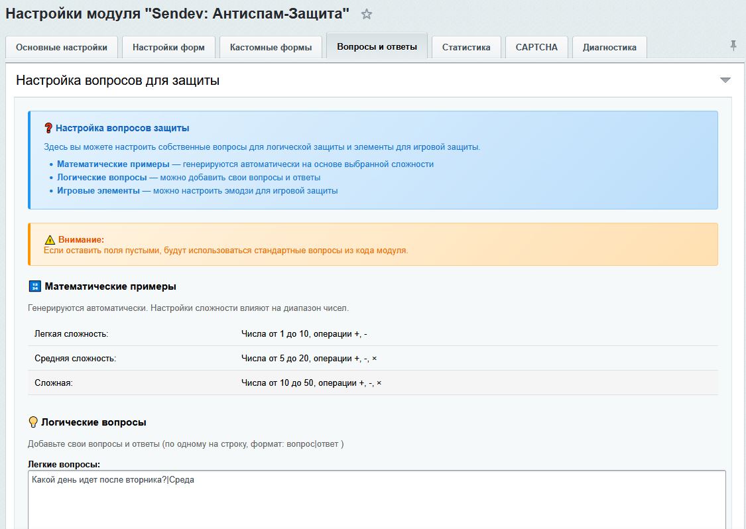Click the star favorites icon next to the module title
Viewport: 746px width, 529px height.
tap(365, 13)
